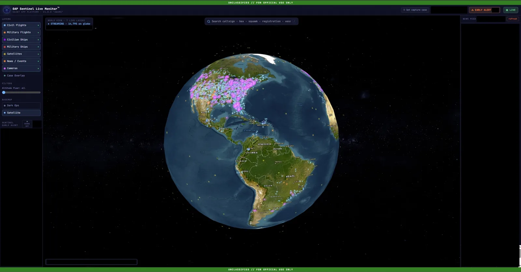Click the warning triangle icon on Early Alert
Image resolution: width=521 pixels, height=272 pixels.
click(472, 10)
